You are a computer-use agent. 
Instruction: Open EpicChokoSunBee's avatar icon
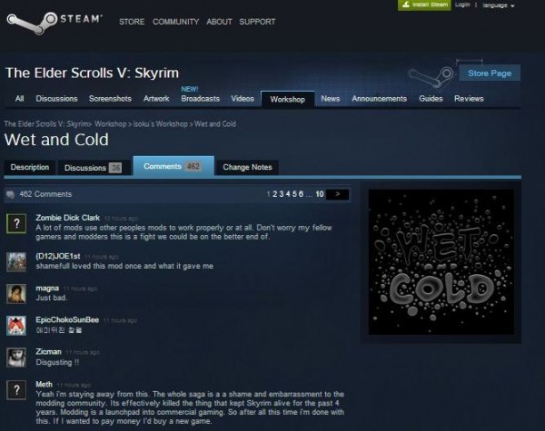16,326
